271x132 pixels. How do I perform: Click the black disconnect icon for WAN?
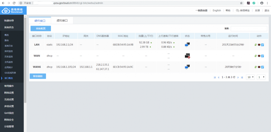coord(259,56)
